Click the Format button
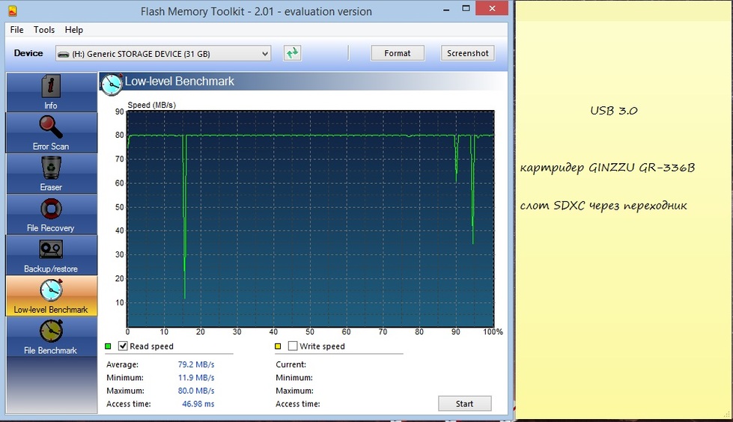733x422 pixels. [398, 53]
